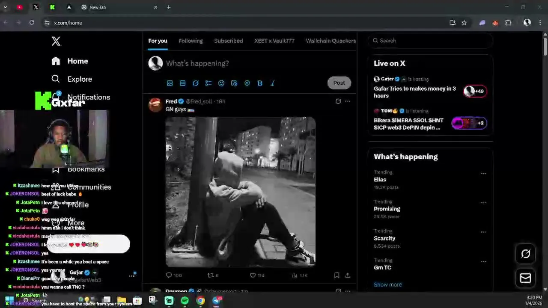Add media image to the post
This screenshot has height=308, width=548.
[x=170, y=83]
